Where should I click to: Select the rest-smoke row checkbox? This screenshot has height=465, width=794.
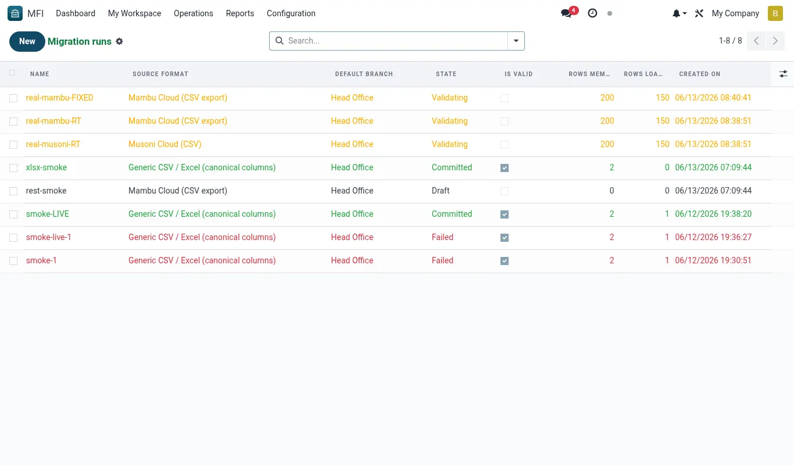pyautogui.click(x=13, y=191)
